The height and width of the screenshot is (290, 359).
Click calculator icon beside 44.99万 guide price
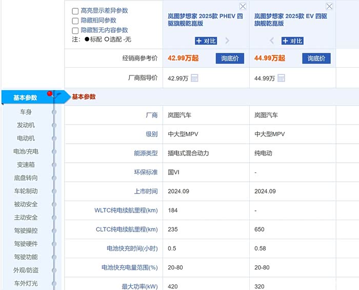[x=281, y=78]
